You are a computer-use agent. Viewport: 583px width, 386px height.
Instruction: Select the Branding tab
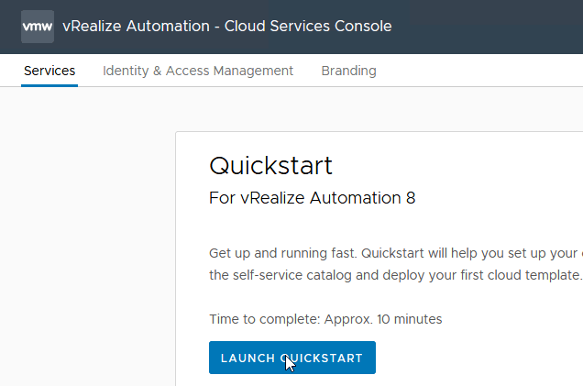tap(348, 71)
